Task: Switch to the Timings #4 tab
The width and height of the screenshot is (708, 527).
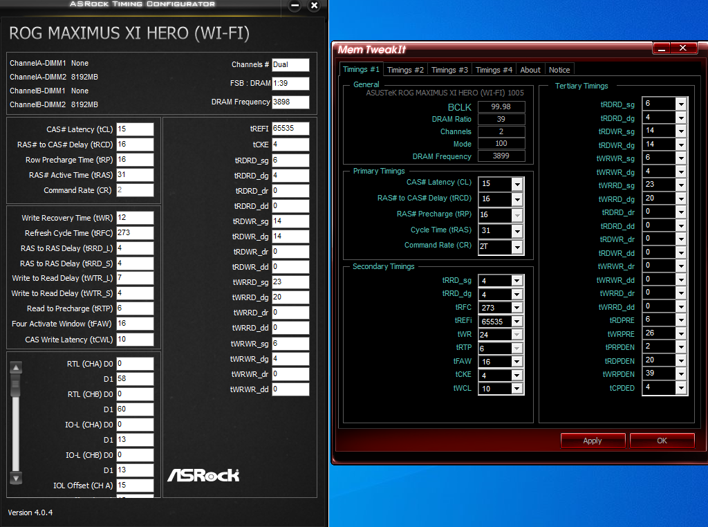Action: (494, 70)
